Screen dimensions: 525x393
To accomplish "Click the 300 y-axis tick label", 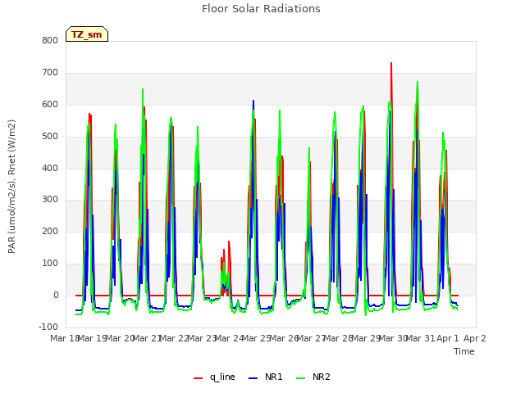I will pyautogui.click(x=50, y=200).
